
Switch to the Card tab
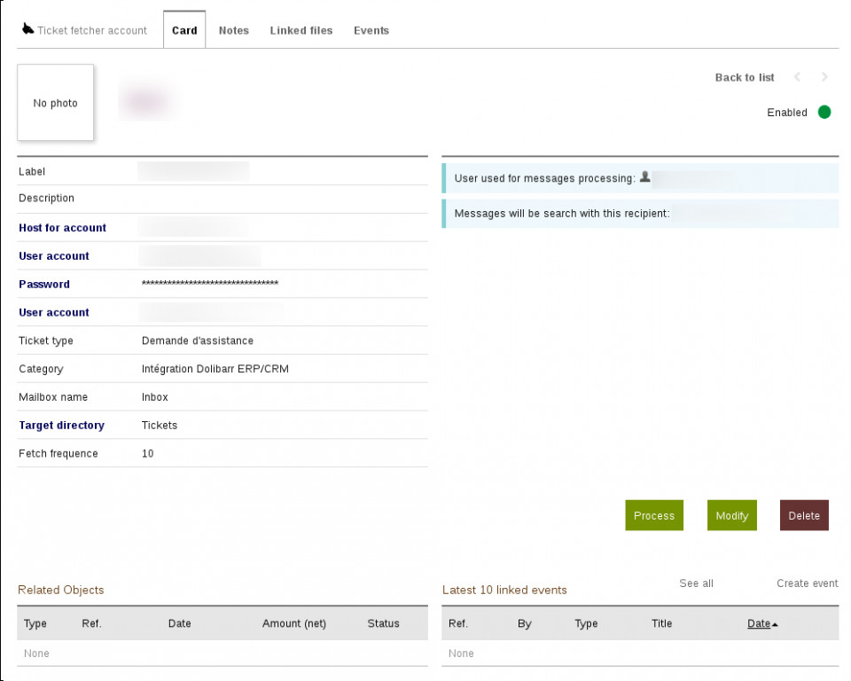click(184, 30)
